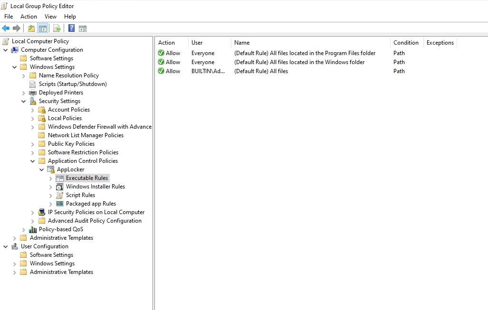Click the Condition column header
Viewport: 488px width, 310px height.
(x=406, y=43)
